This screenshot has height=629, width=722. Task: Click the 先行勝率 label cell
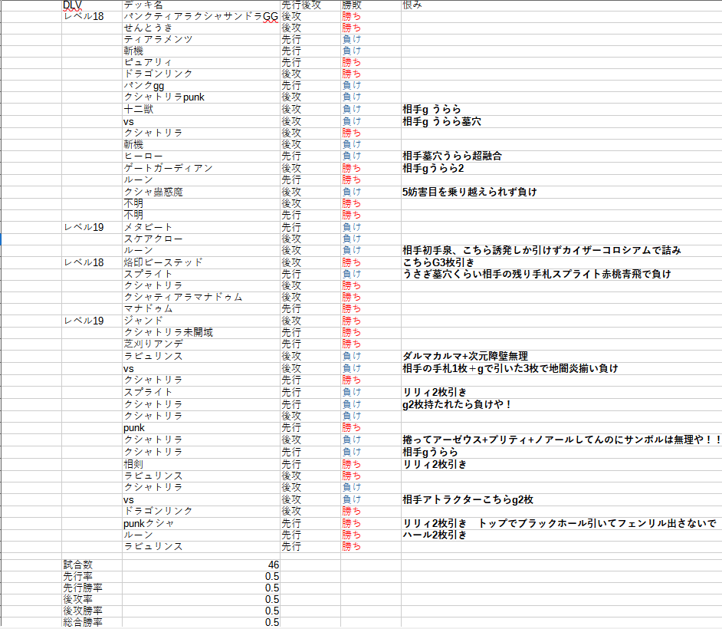click(x=92, y=588)
